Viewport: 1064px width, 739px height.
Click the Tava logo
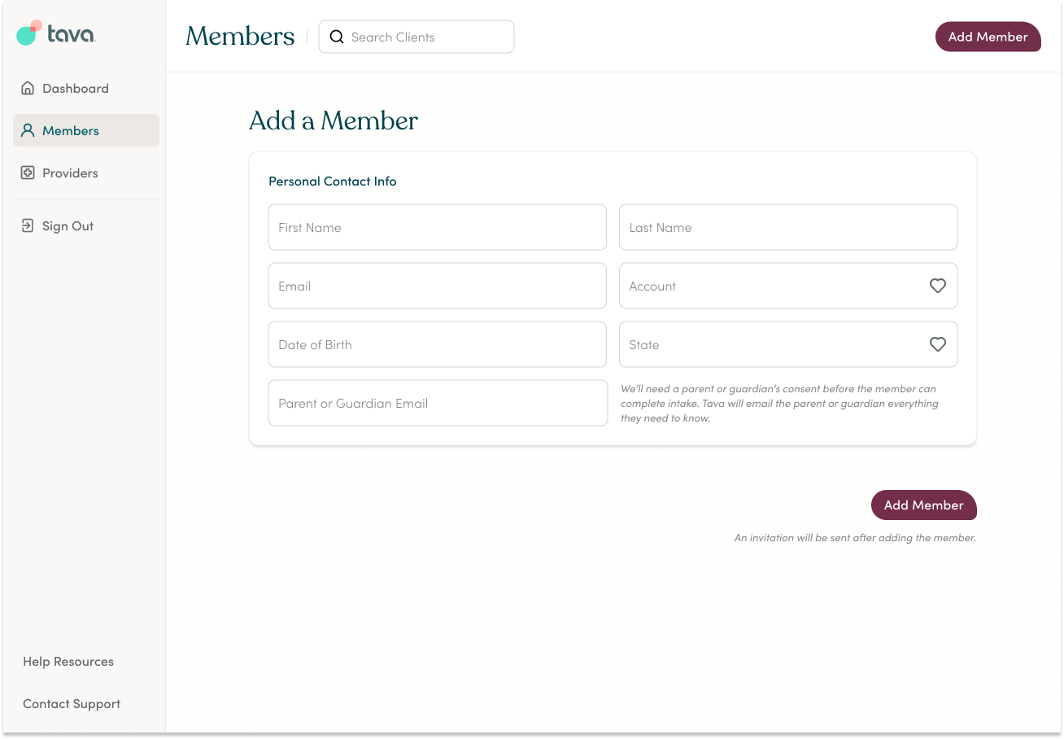click(56, 33)
